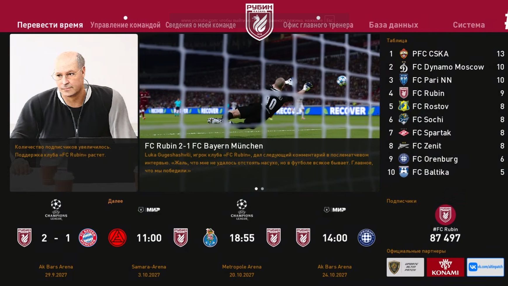
Task: Click МИР league logo above 14:00 fixture
Action: coord(335,209)
